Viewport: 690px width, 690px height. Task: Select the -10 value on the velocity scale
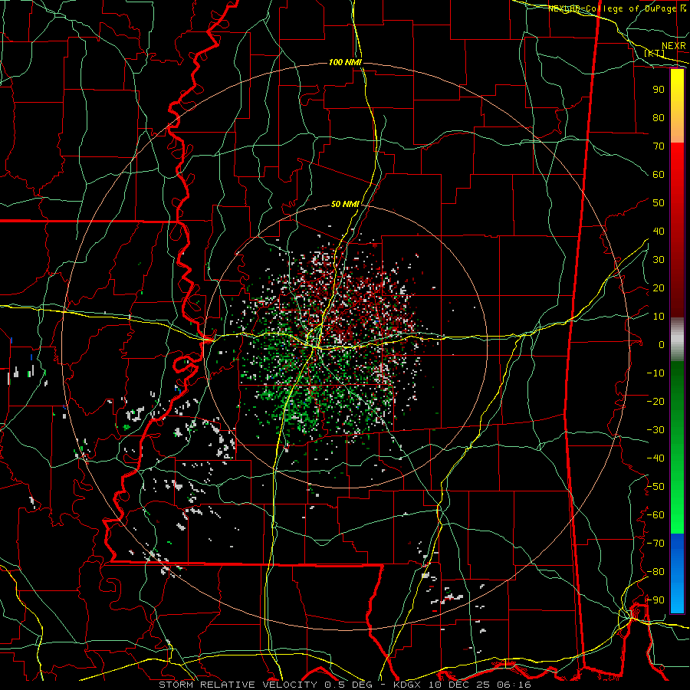tap(655, 373)
